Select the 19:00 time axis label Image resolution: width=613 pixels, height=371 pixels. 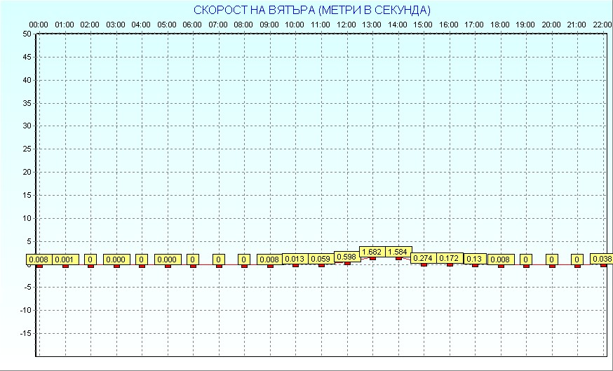coord(526,25)
